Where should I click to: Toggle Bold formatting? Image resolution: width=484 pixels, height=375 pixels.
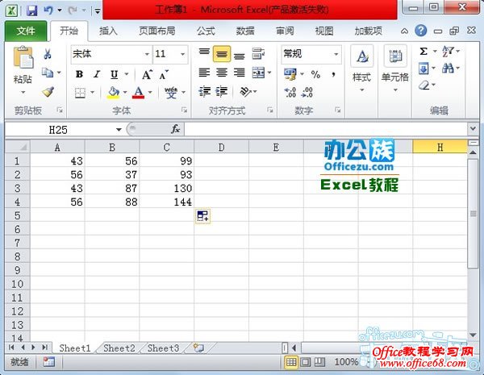[x=79, y=74]
